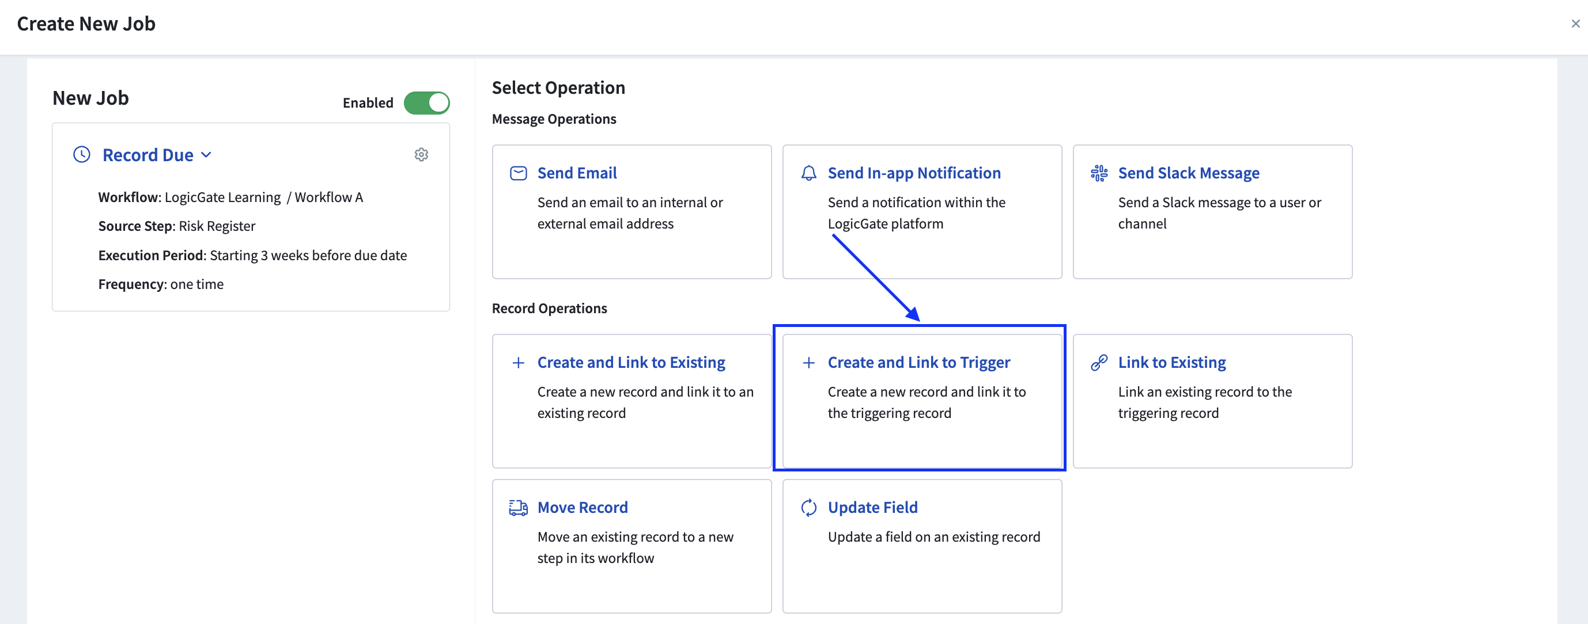The width and height of the screenshot is (1588, 624).
Task: Click the plus icon for Create and Link to Trigger
Action: click(809, 363)
